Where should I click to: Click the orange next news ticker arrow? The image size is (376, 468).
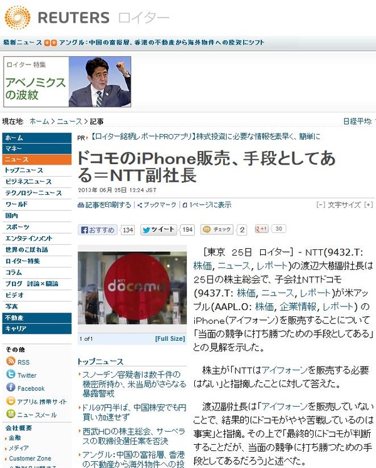[53, 43]
